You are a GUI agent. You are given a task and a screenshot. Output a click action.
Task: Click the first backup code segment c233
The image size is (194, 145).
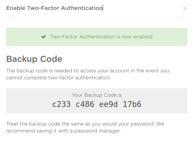[x=61, y=104]
